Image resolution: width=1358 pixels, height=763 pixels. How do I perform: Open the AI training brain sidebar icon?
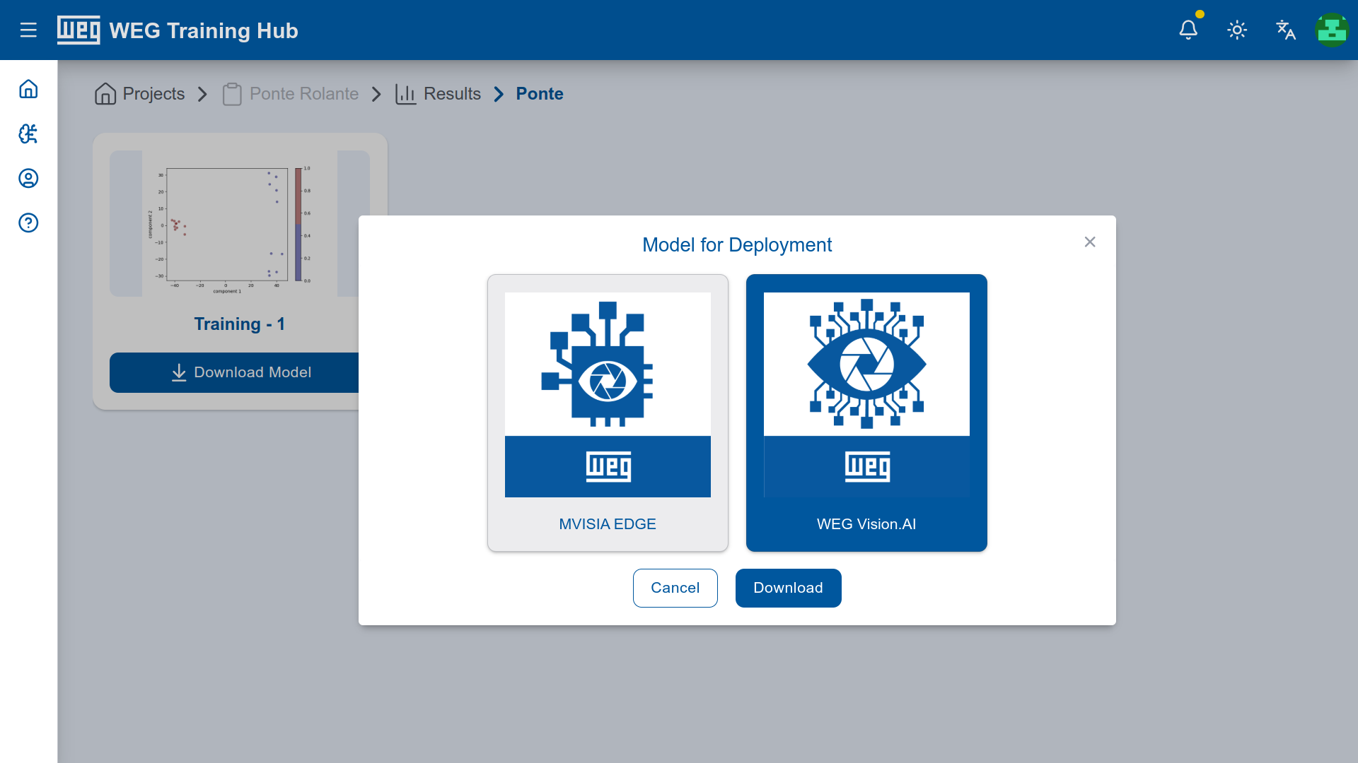tap(28, 134)
